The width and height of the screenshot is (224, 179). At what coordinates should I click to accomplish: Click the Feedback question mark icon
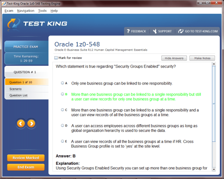128,31
